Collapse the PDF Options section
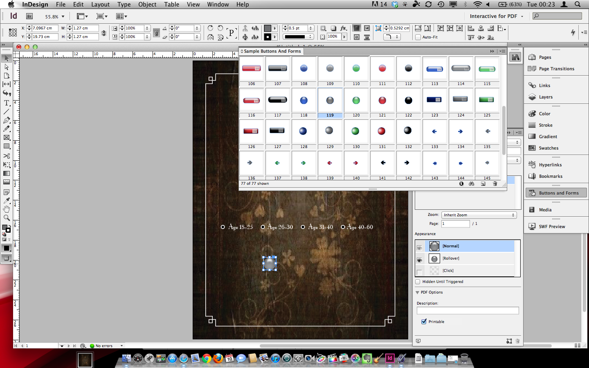 pos(418,292)
